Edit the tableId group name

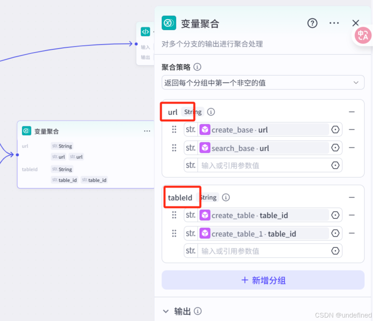coord(180,198)
